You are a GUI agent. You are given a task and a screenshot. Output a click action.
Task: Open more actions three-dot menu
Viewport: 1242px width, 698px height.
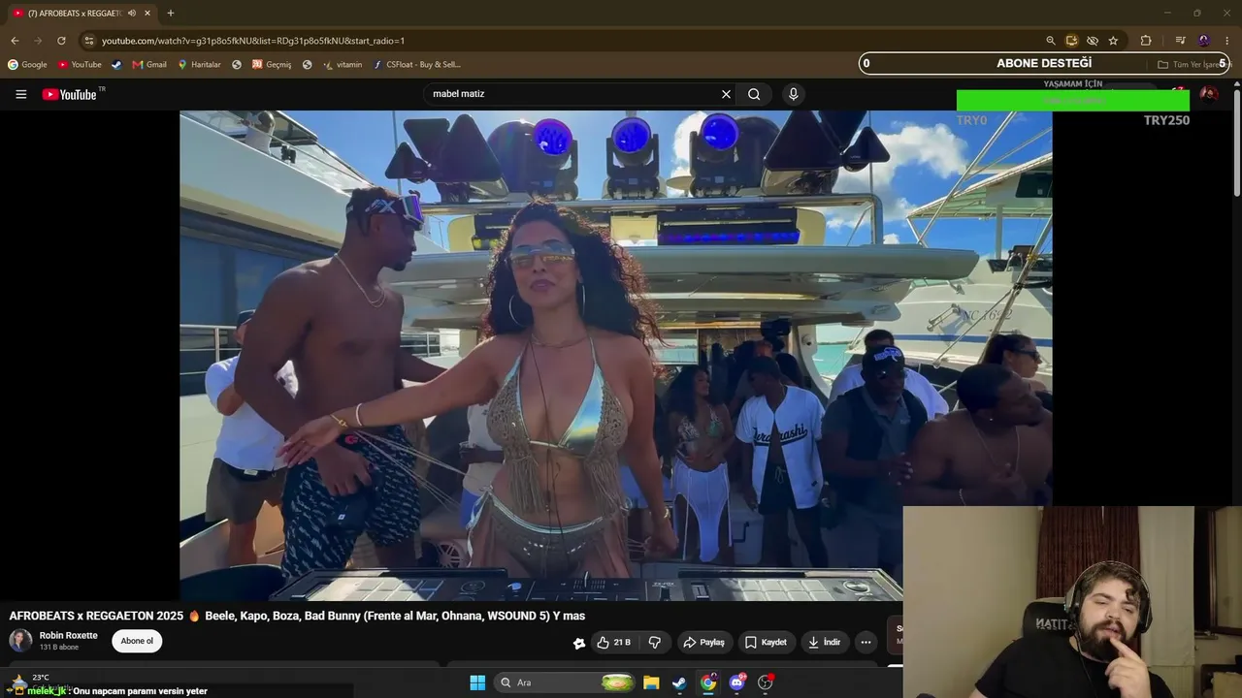click(866, 642)
